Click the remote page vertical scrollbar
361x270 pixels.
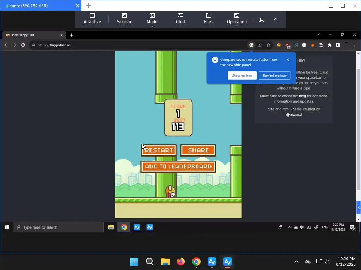(358, 129)
